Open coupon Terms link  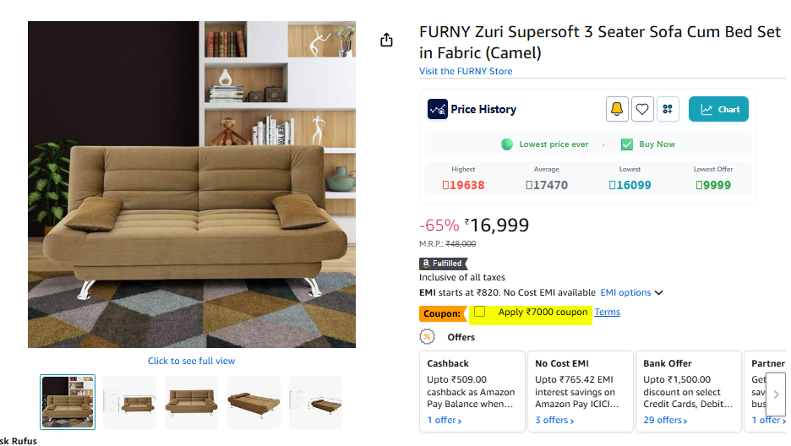(x=607, y=312)
